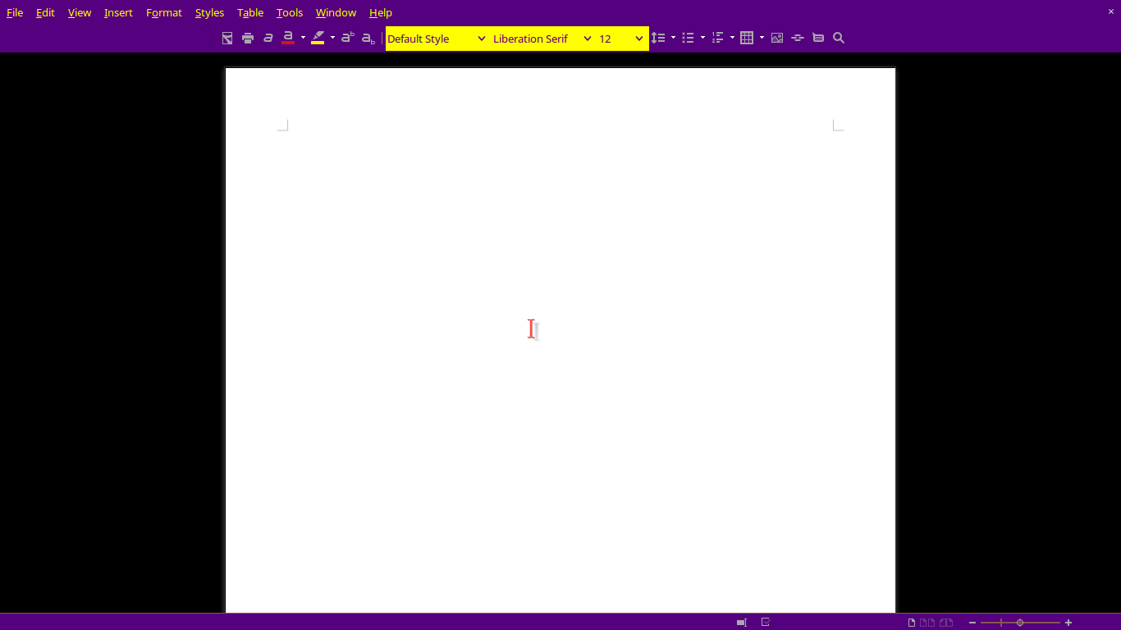This screenshot has height=630, width=1121.
Task: Open the Format menu
Action: click(x=164, y=12)
